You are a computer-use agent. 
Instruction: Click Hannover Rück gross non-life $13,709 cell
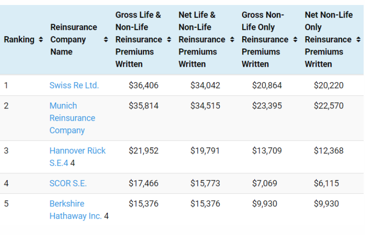coord(267,151)
